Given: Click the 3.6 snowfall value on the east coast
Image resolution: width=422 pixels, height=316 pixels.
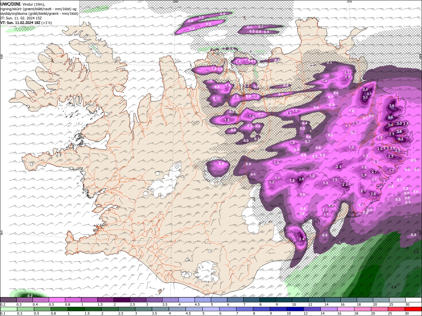Looking at the screenshot, I should click(392, 106).
